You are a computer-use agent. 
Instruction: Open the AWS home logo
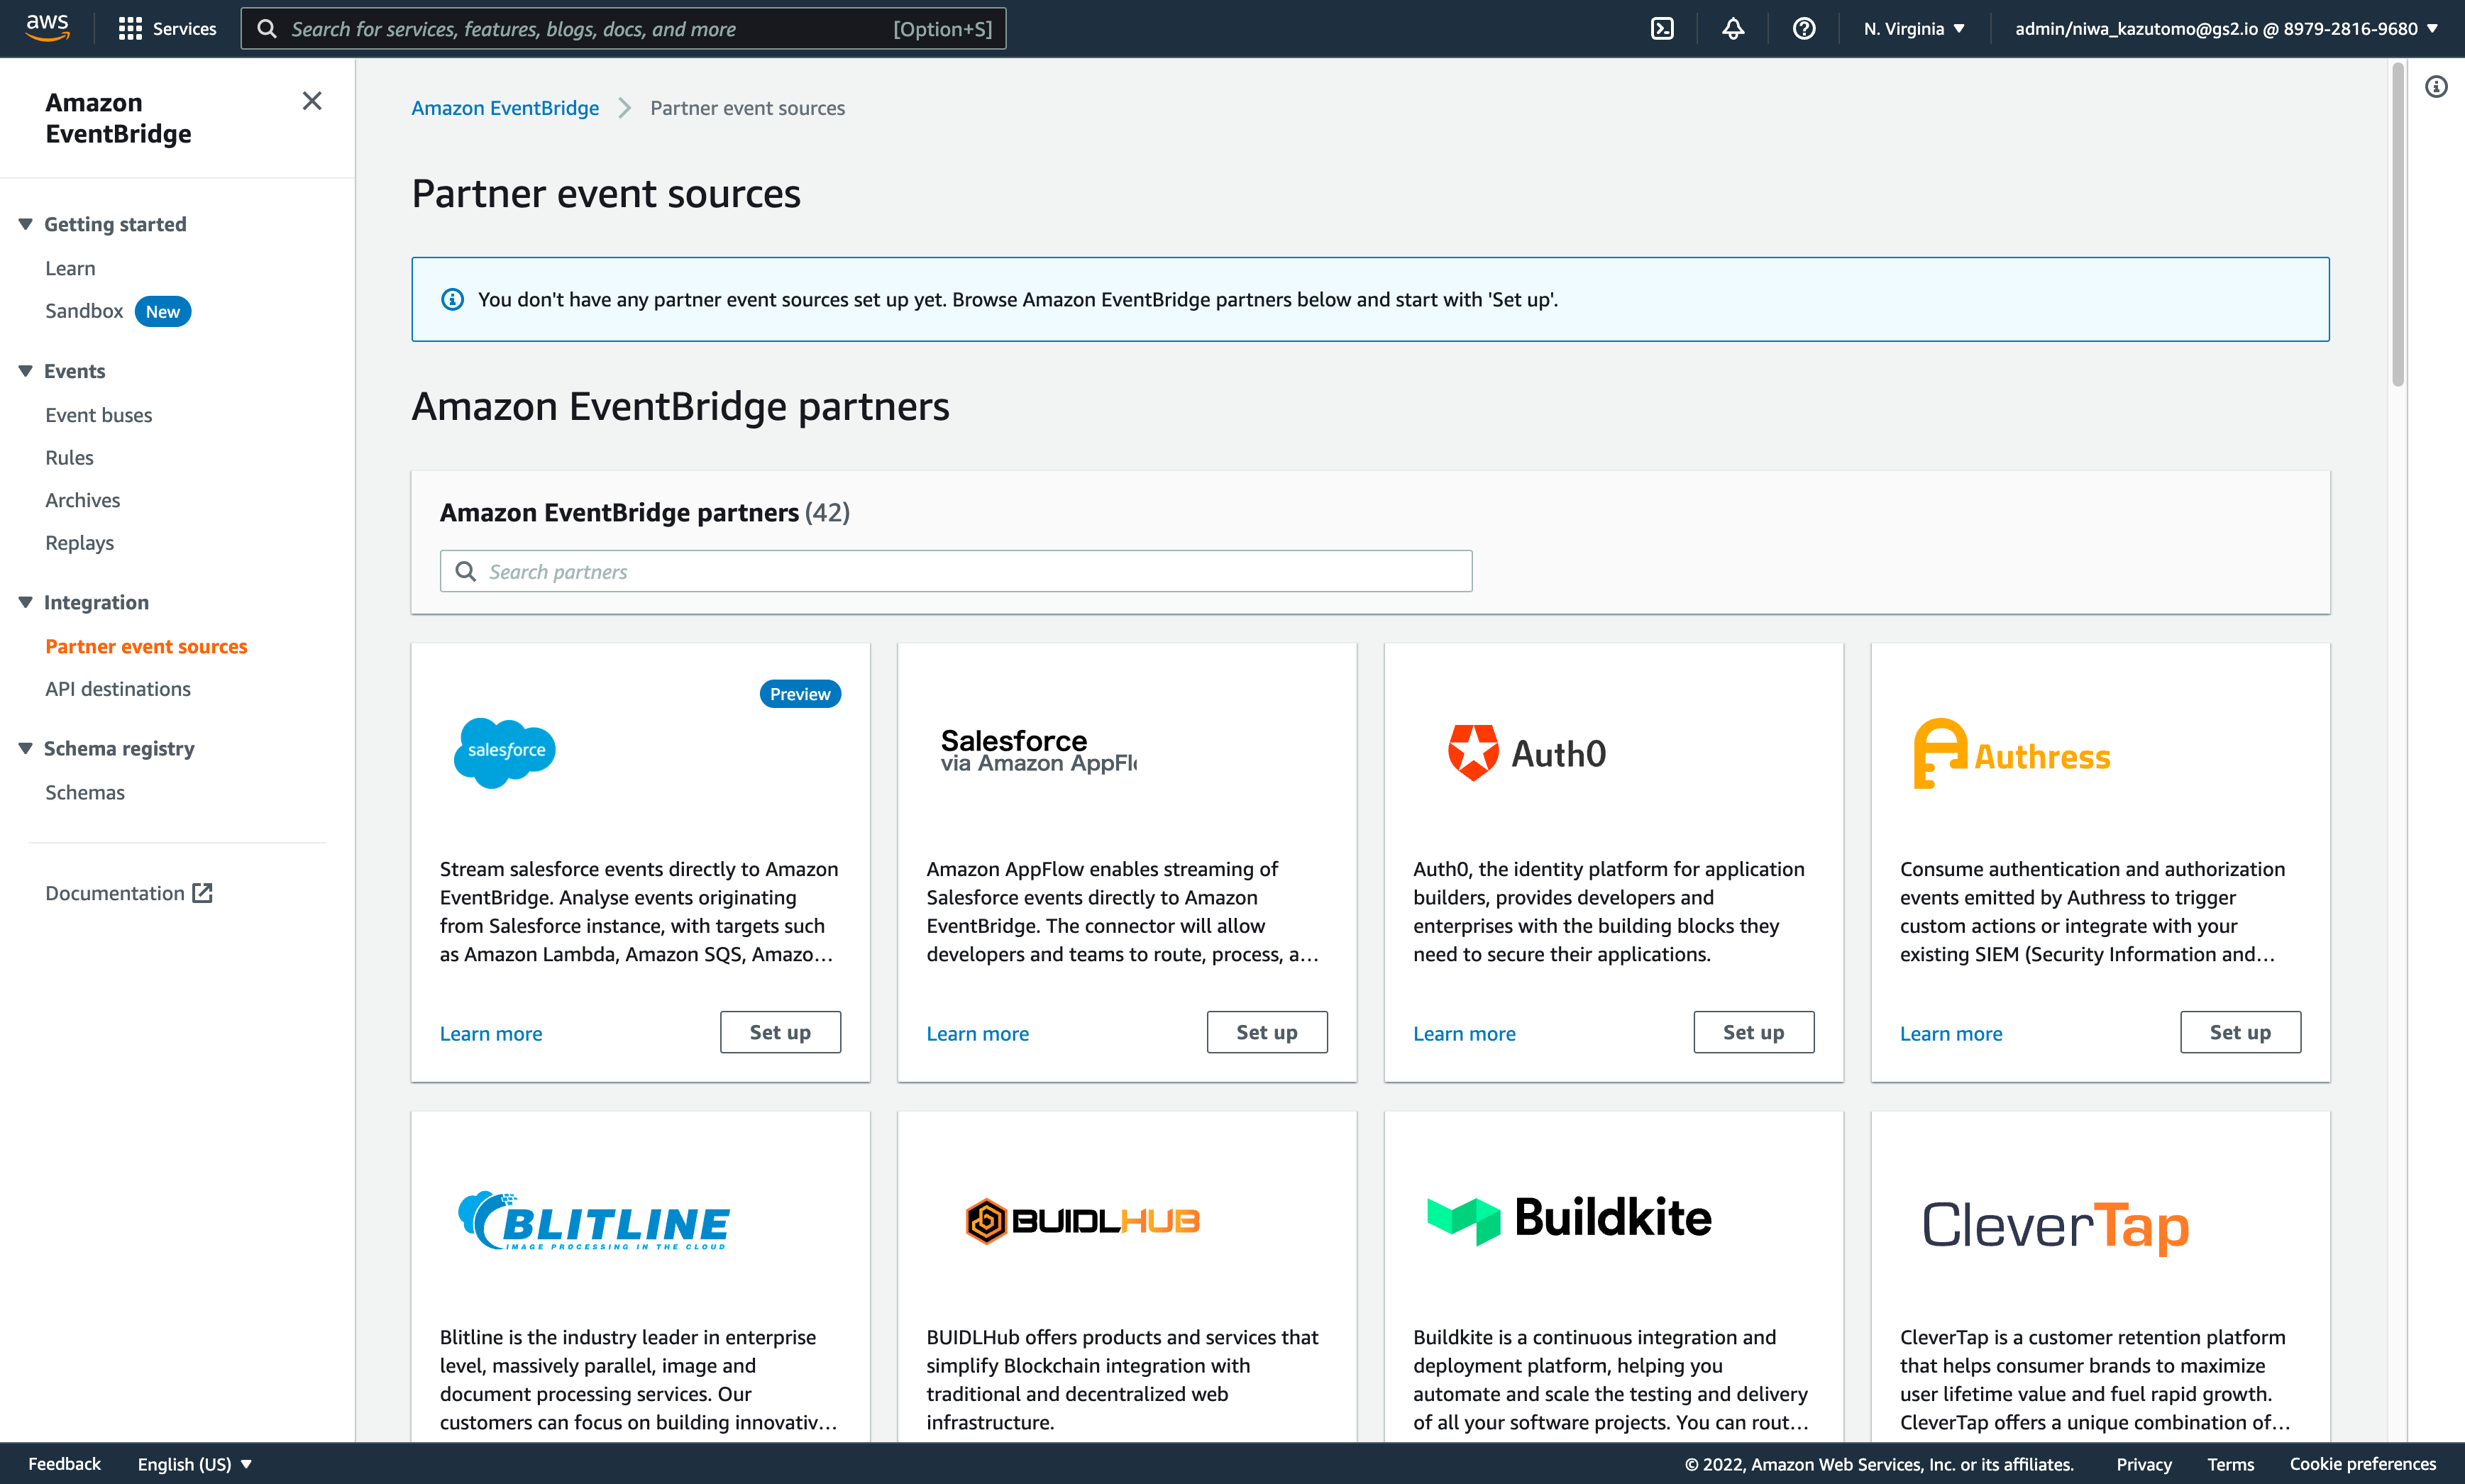point(47,28)
